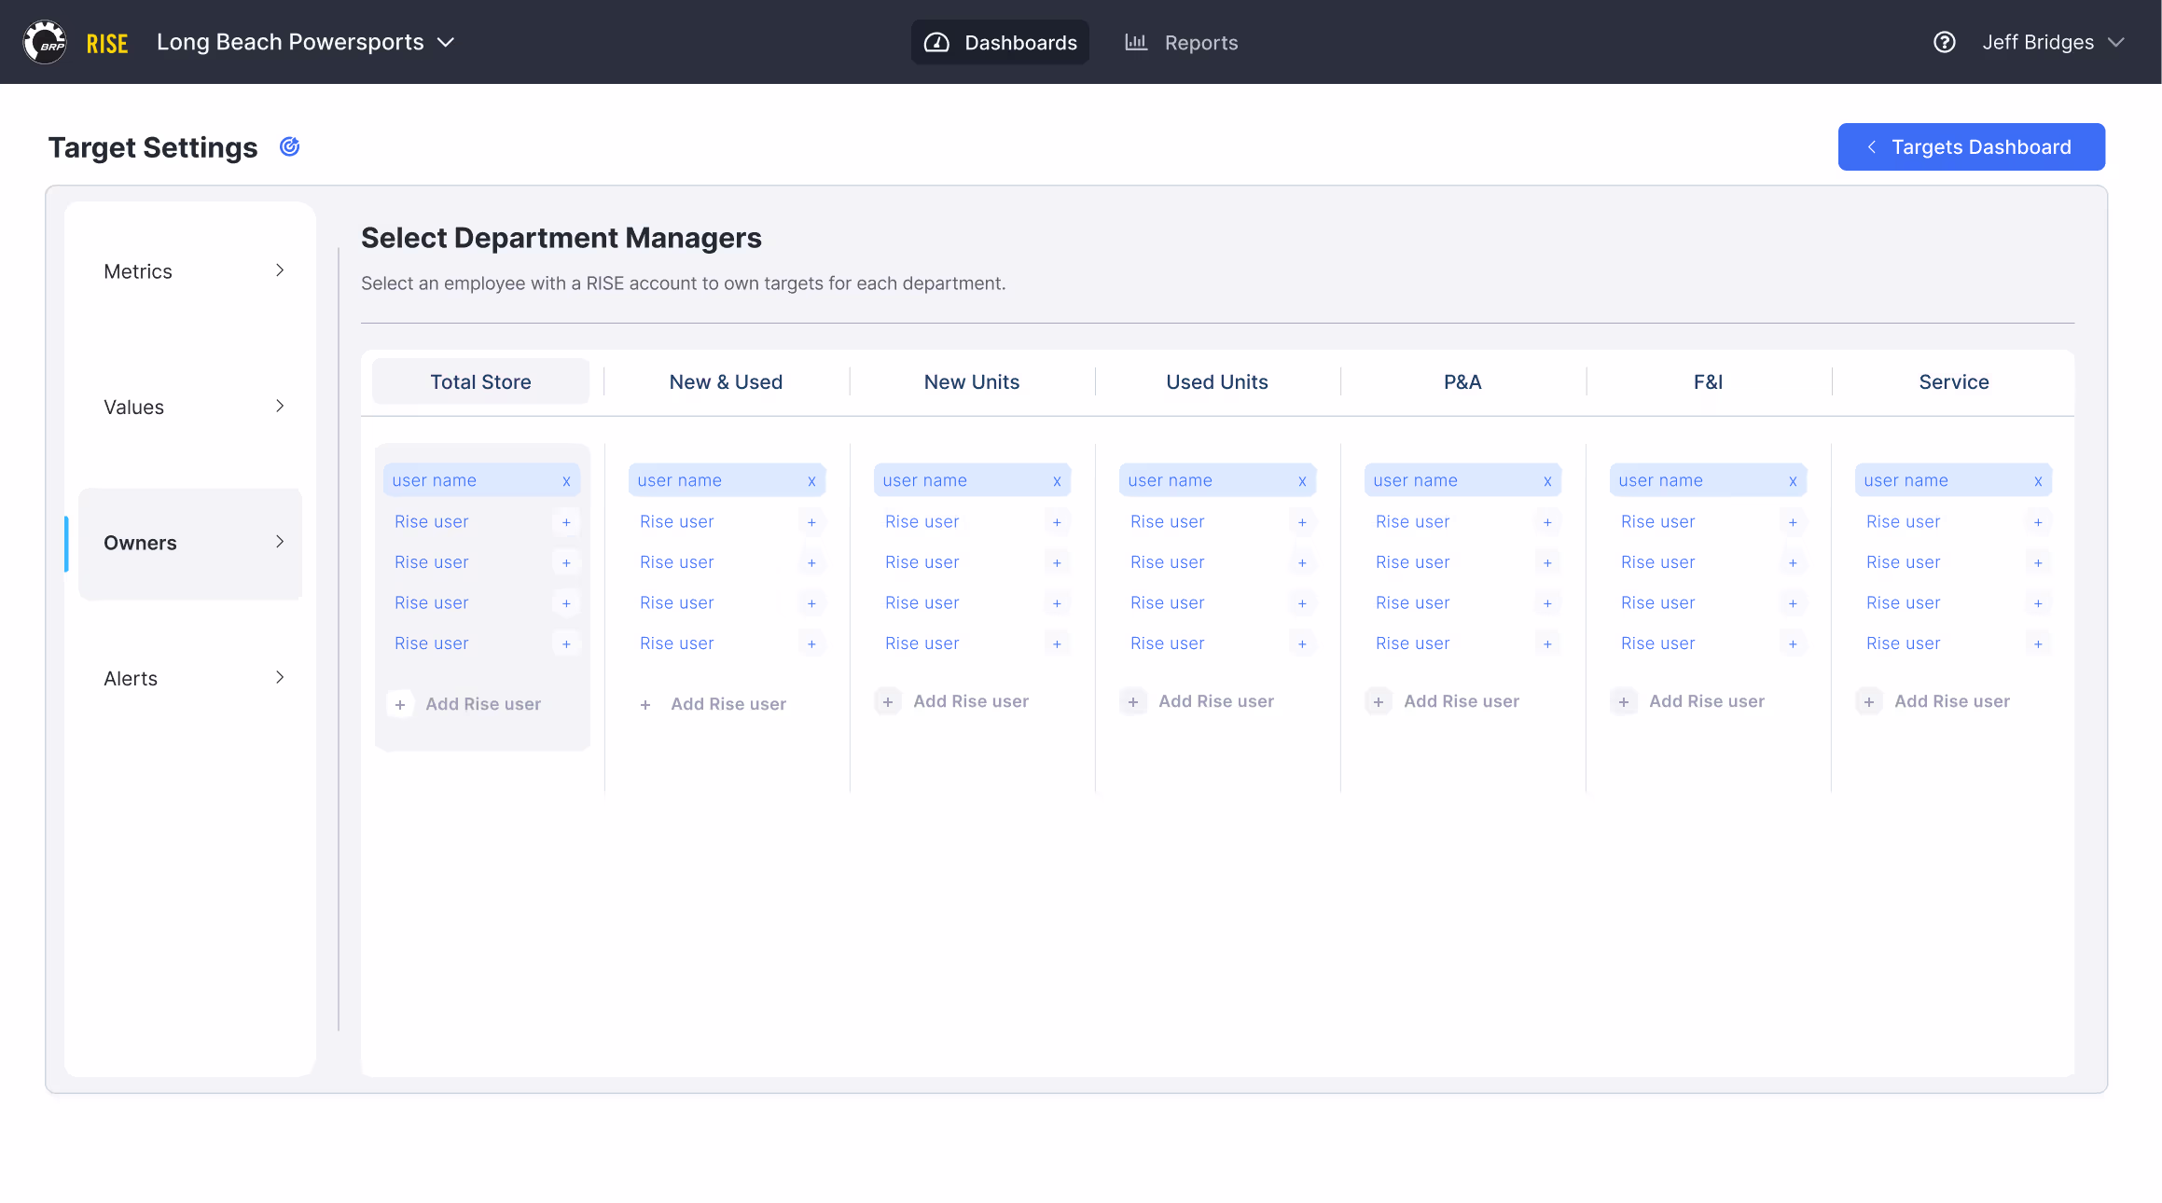Click Add Rise user under New Units
The image size is (2162, 1203).
click(952, 701)
